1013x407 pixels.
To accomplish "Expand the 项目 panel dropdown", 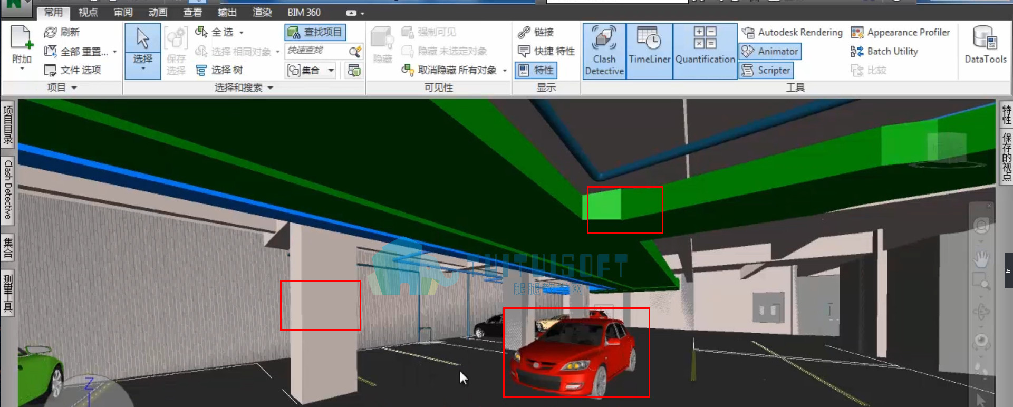I will 74,88.
